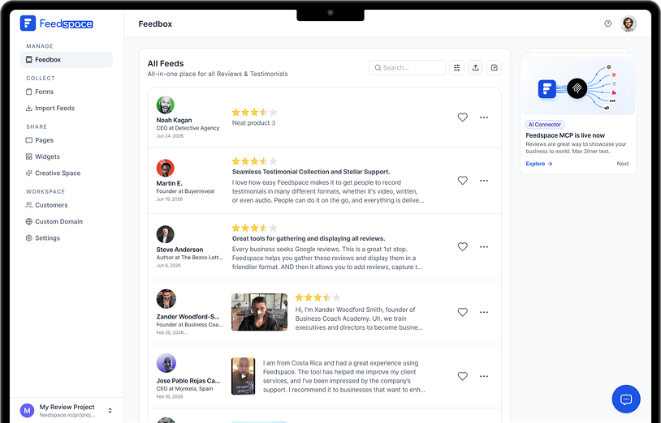Favorite Steve Anderson's review
This screenshot has height=423, width=661.
[462, 247]
